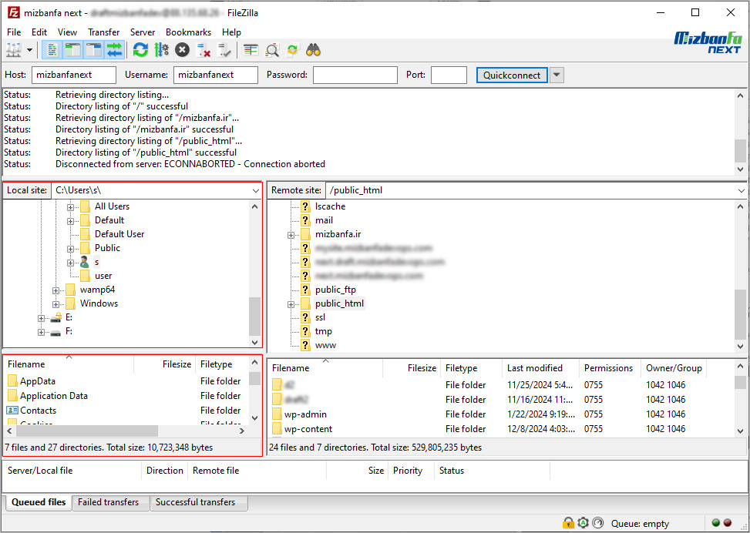Select the remote lscache folder

point(330,206)
